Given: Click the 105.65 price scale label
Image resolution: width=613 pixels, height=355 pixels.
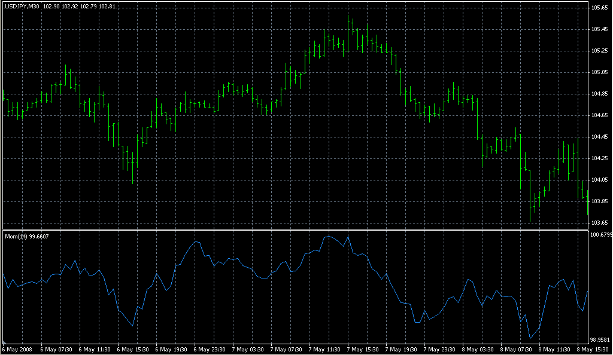Looking at the screenshot, I should click(x=599, y=8).
